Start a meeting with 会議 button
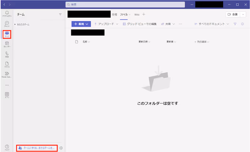250x152 pixels. 233,14
